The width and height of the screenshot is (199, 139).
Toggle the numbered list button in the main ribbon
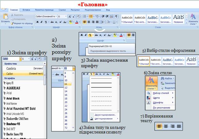[x=91, y=16]
